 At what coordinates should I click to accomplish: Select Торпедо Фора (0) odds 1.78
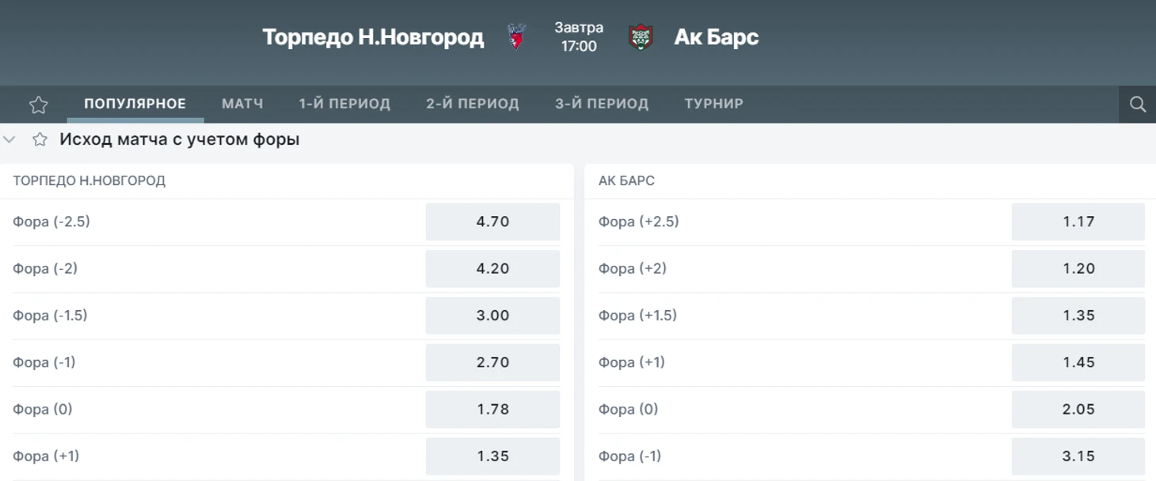coord(492,409)
